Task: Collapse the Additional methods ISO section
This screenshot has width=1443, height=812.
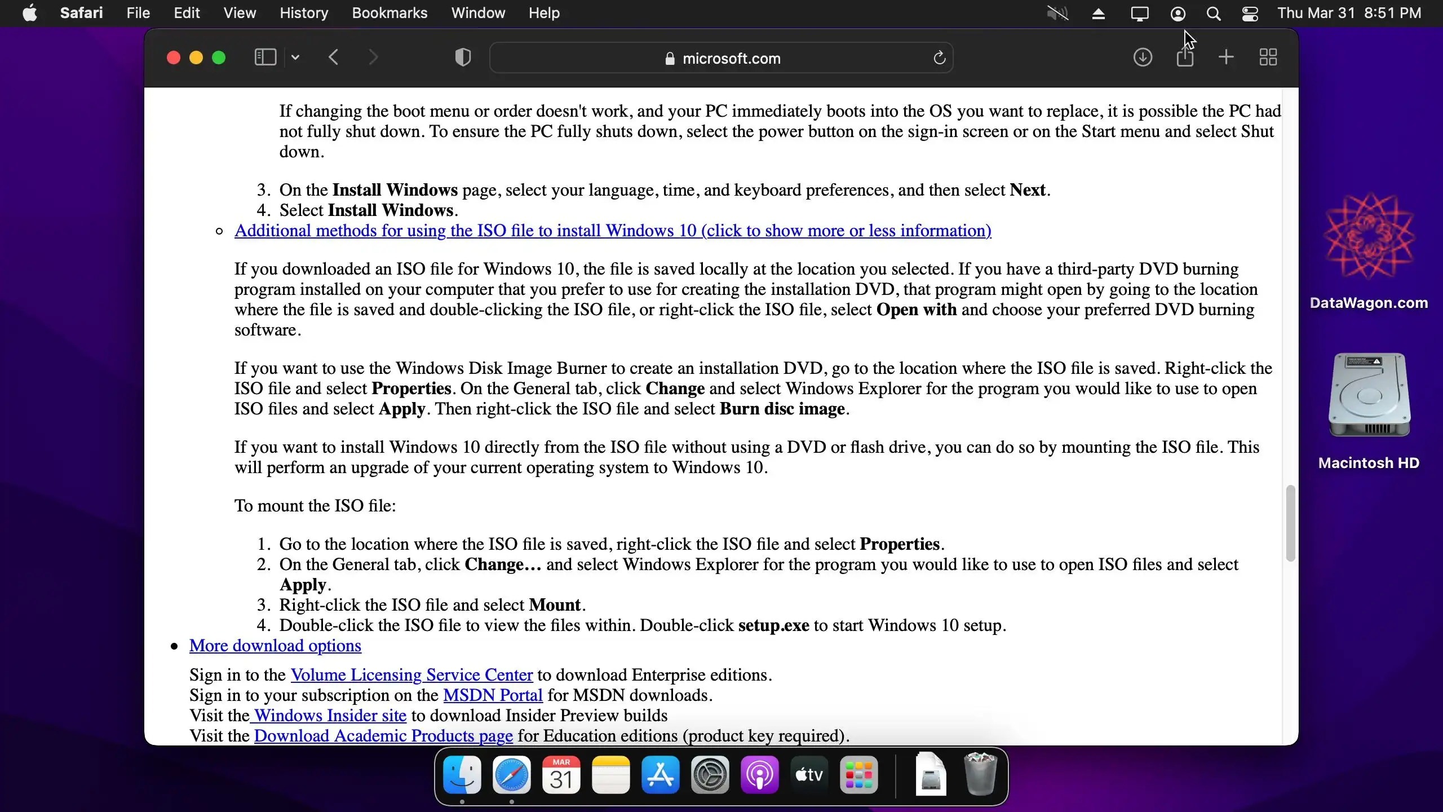Action: [613, 231]
